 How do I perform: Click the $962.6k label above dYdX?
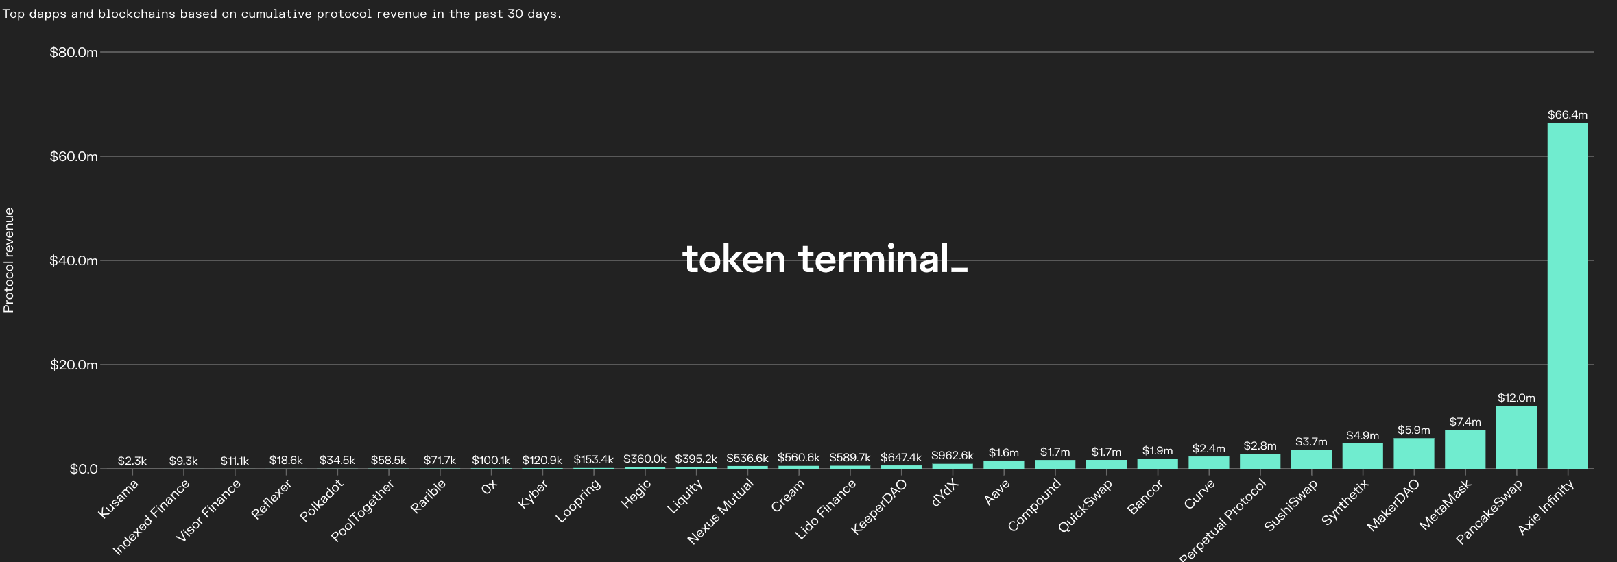(x=953, y=456)
